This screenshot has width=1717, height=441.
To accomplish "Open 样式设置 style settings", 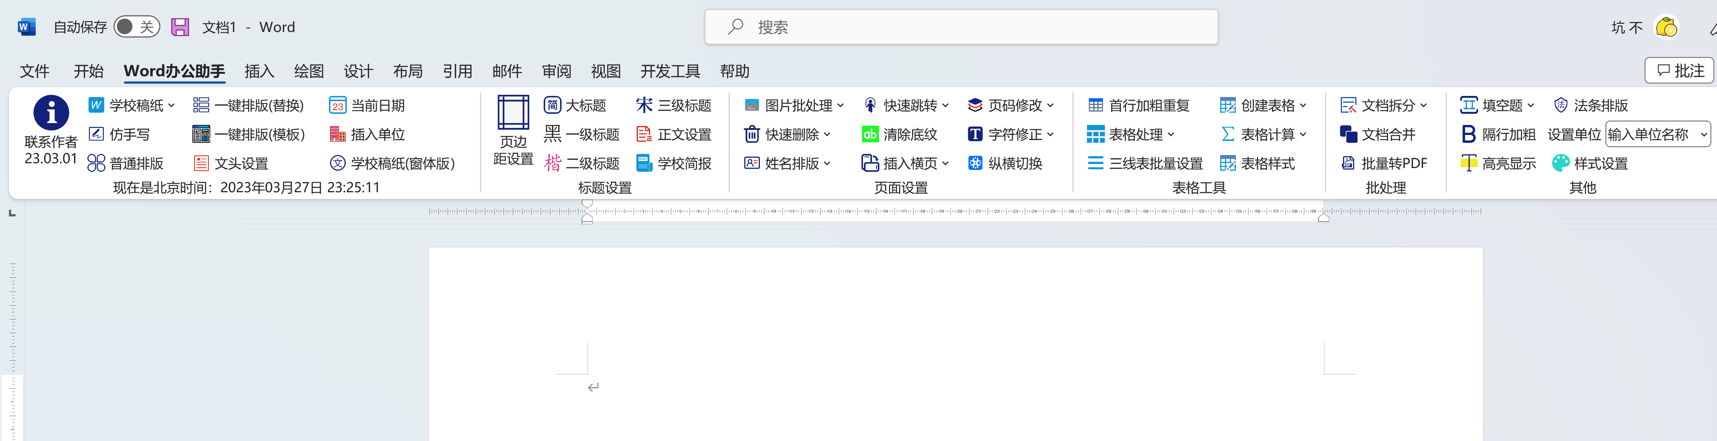I will (1590, 163).
